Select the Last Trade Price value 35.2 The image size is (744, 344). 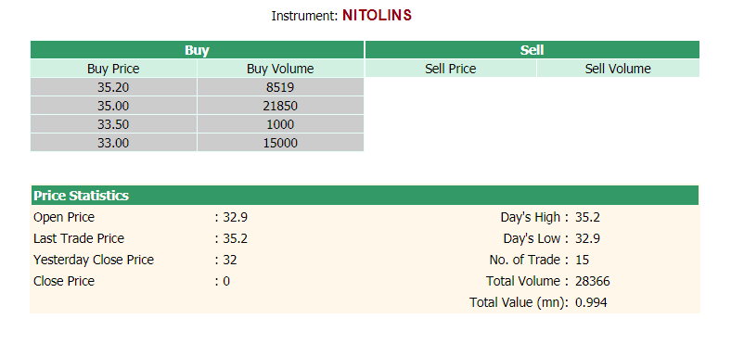(x=236, y=238)
